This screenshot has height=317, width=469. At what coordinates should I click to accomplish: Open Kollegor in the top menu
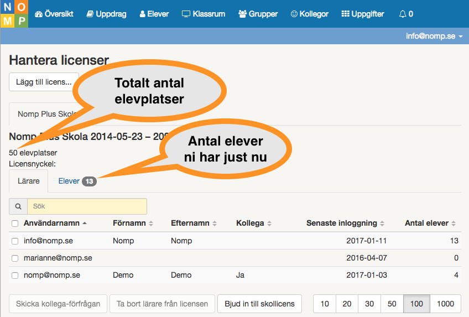click(x=310, y=14)
